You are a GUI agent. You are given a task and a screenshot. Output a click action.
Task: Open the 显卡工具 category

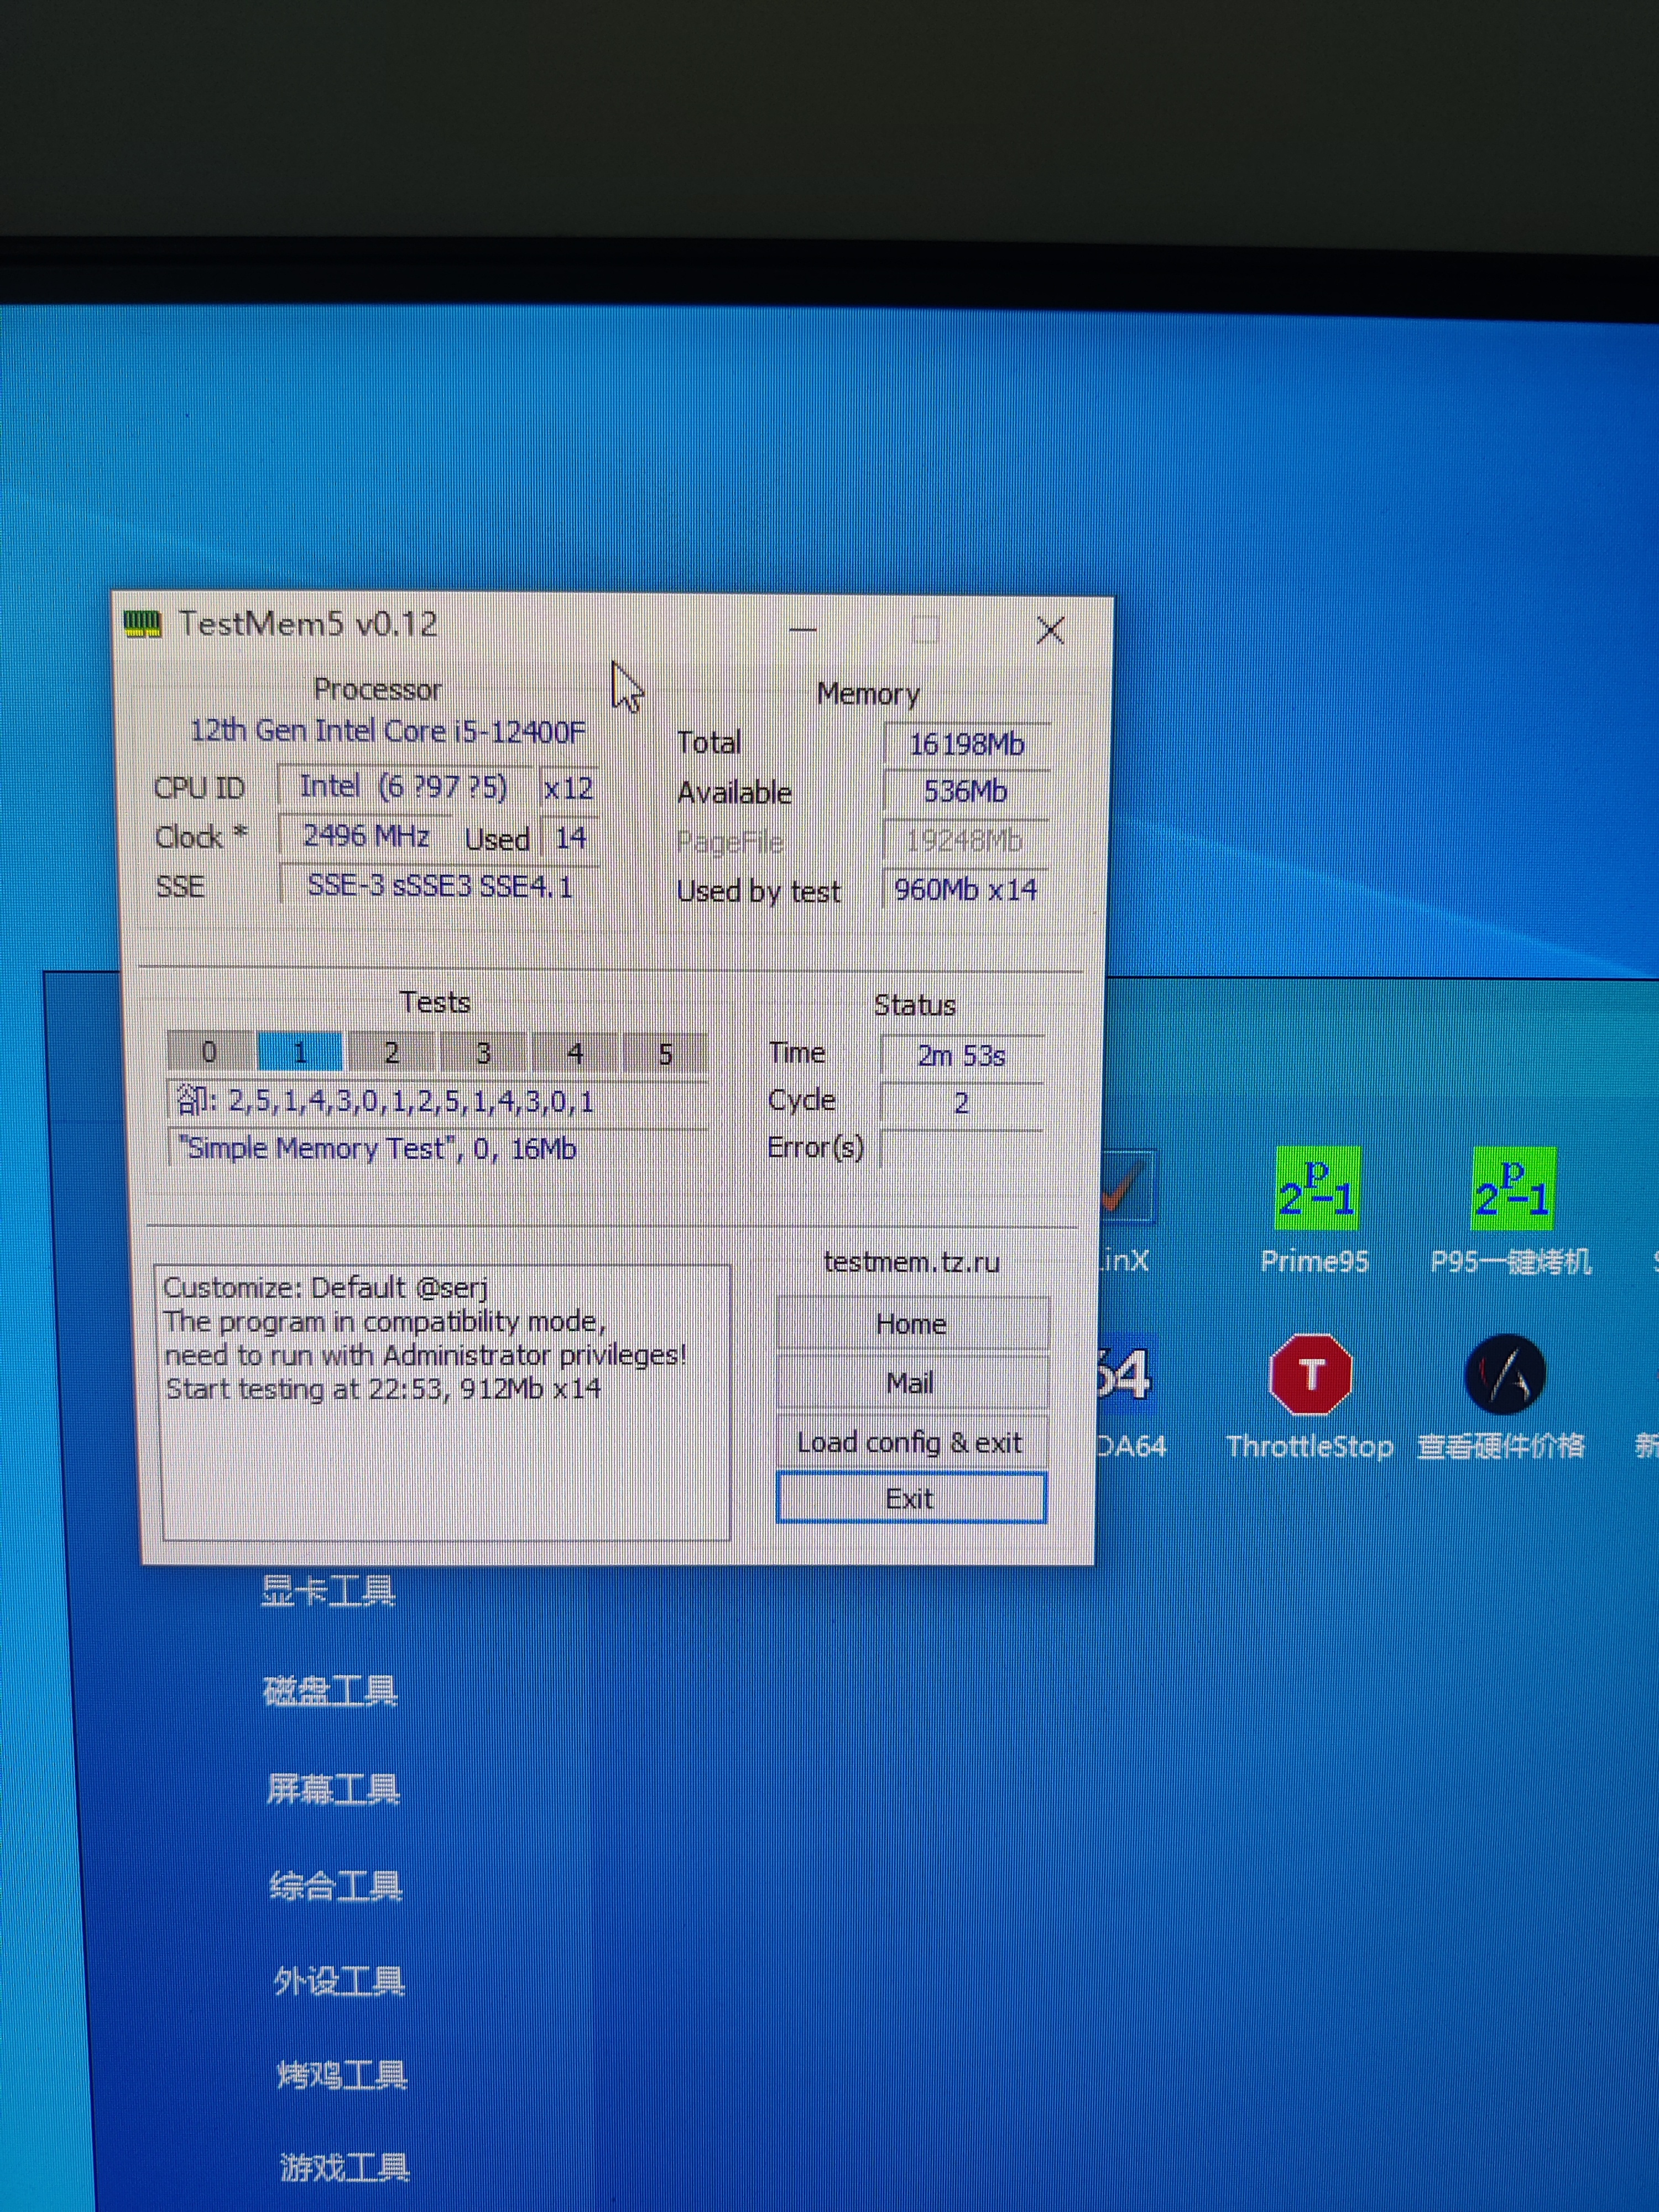pyautogui.click(x=328, y=1591)
